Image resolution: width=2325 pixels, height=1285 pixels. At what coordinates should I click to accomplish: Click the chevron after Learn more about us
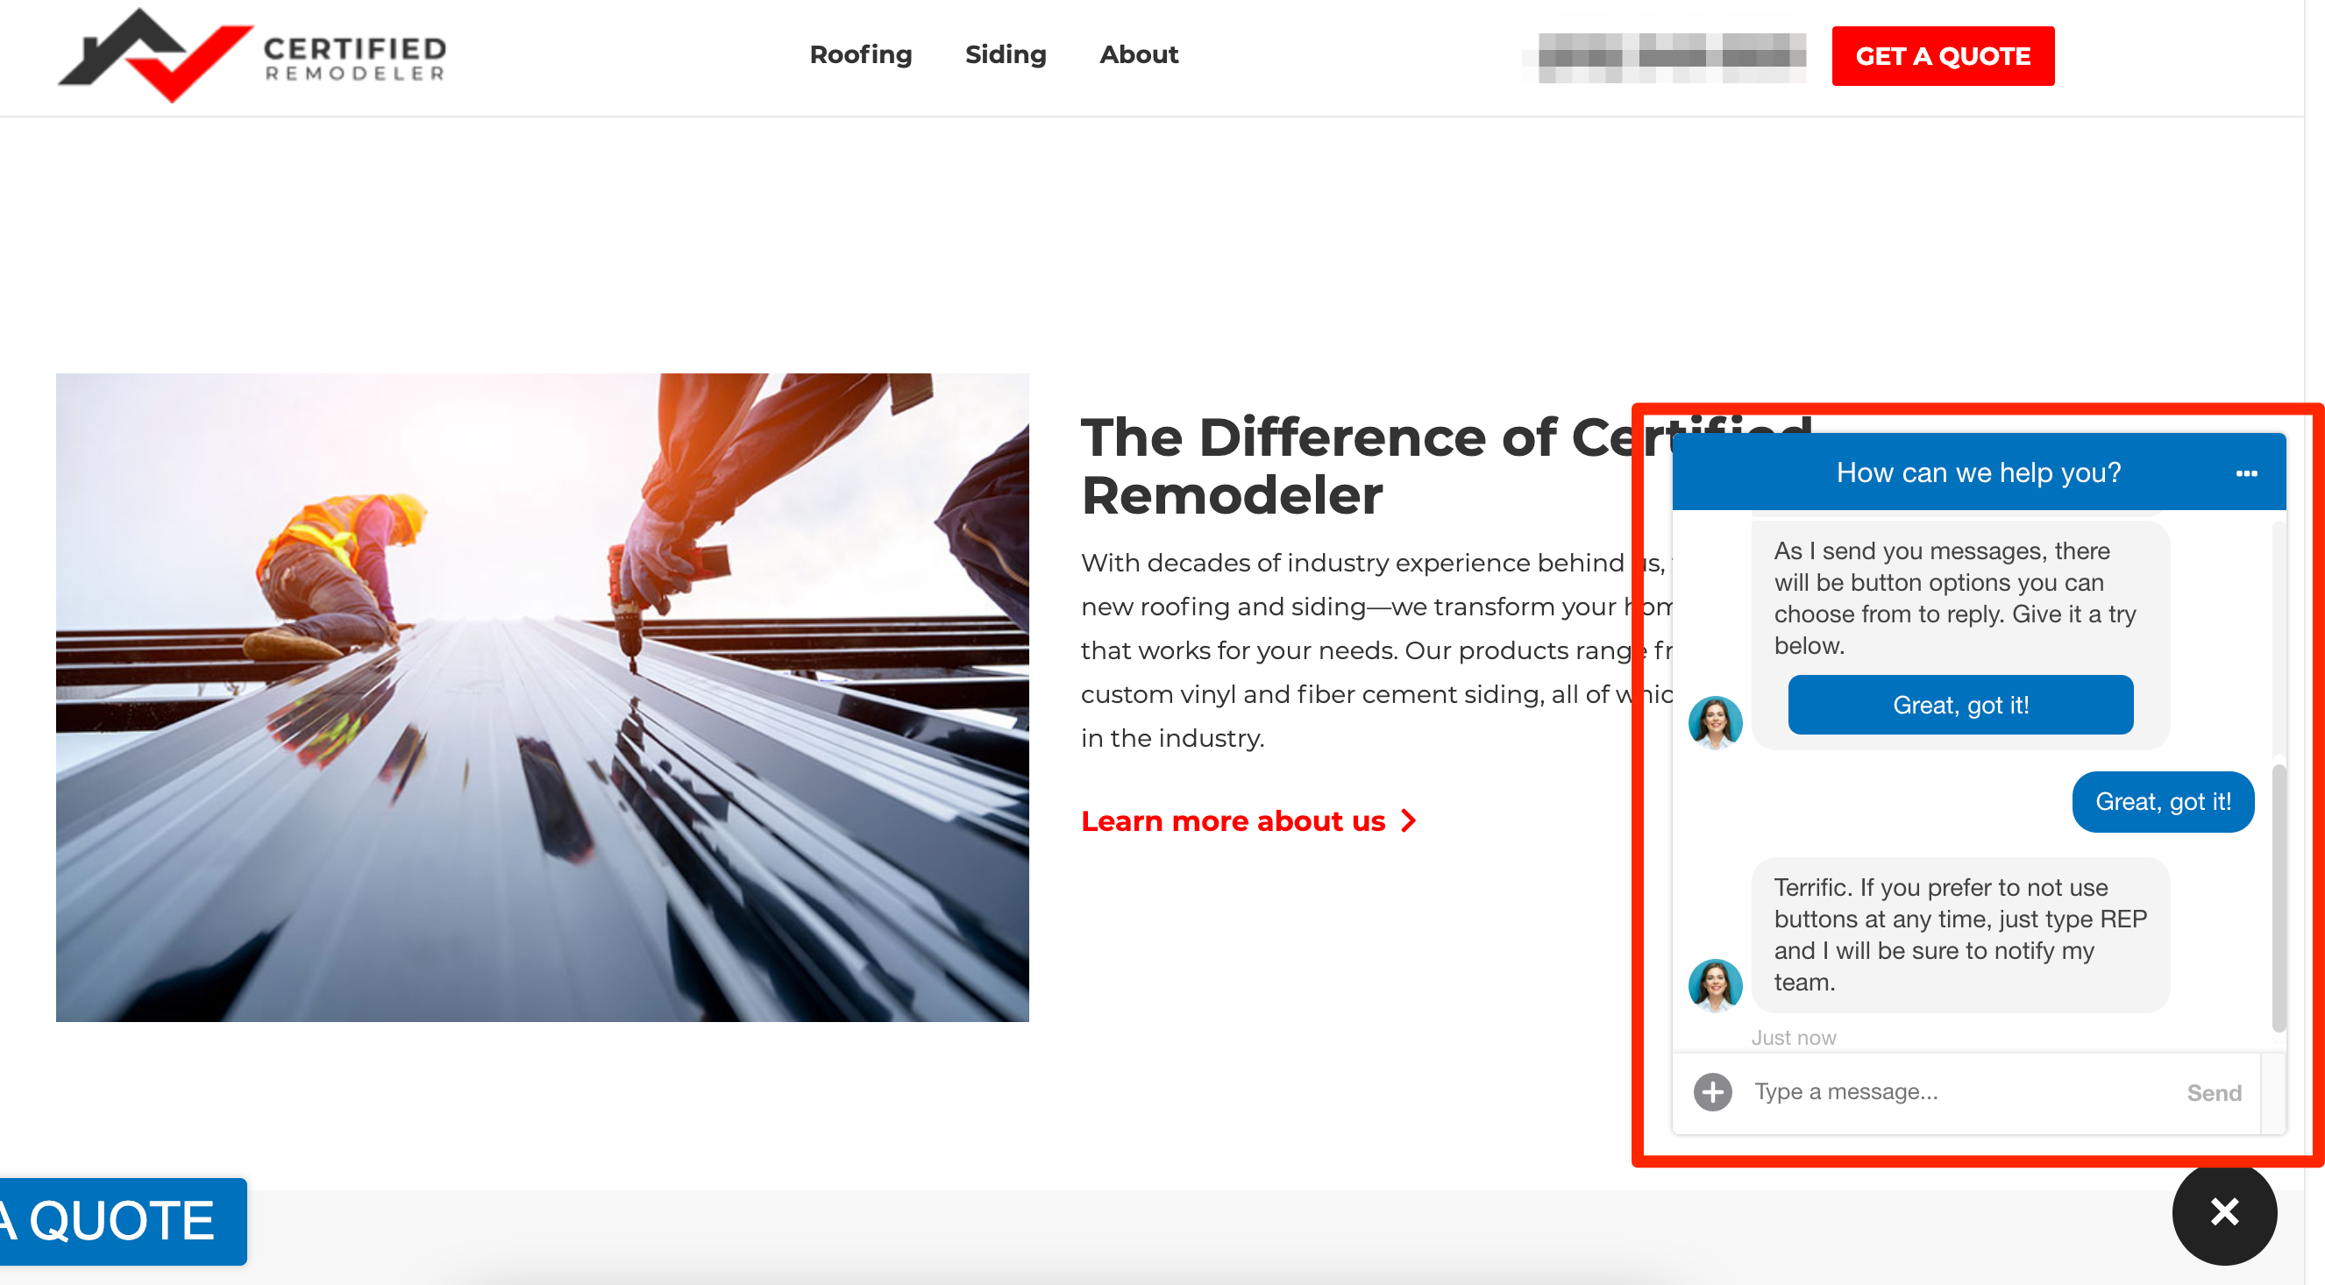pyautogui.click(x=1408, y=820)
